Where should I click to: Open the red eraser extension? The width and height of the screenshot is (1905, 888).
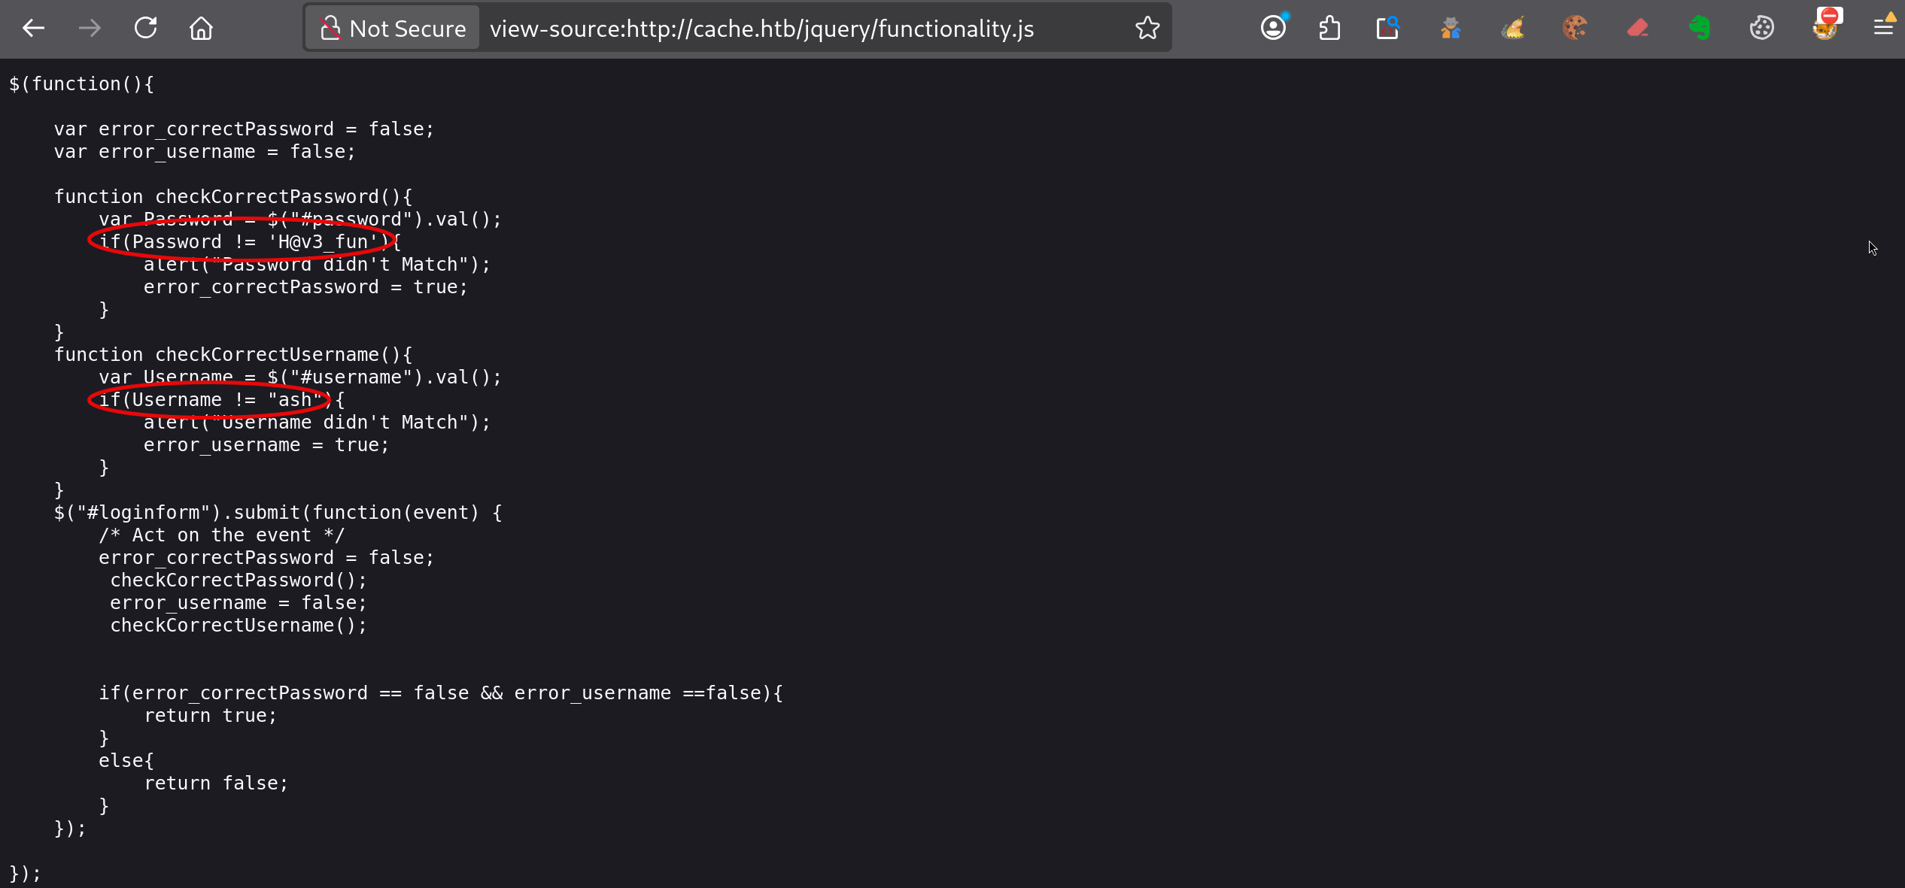[x=1637, y=29]
